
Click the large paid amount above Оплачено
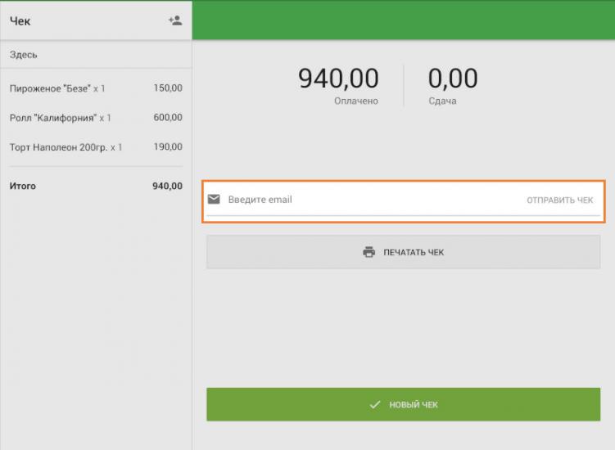(338, 79)
